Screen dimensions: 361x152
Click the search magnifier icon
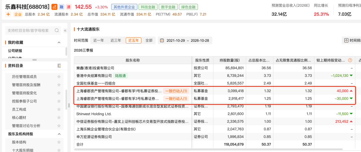[x=57, y=30]
